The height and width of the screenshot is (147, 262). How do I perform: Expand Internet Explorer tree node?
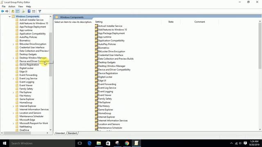14,106
